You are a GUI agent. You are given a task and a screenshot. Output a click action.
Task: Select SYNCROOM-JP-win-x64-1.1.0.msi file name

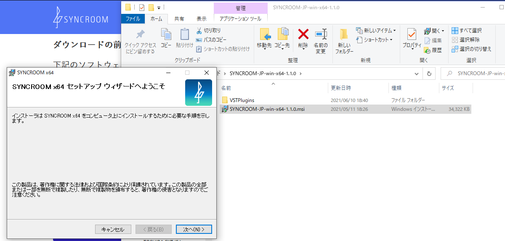[267, 109]
